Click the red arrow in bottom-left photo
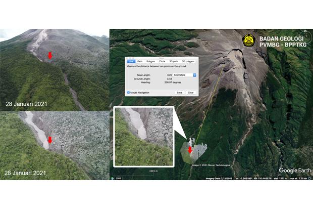 tap(49, 140)
